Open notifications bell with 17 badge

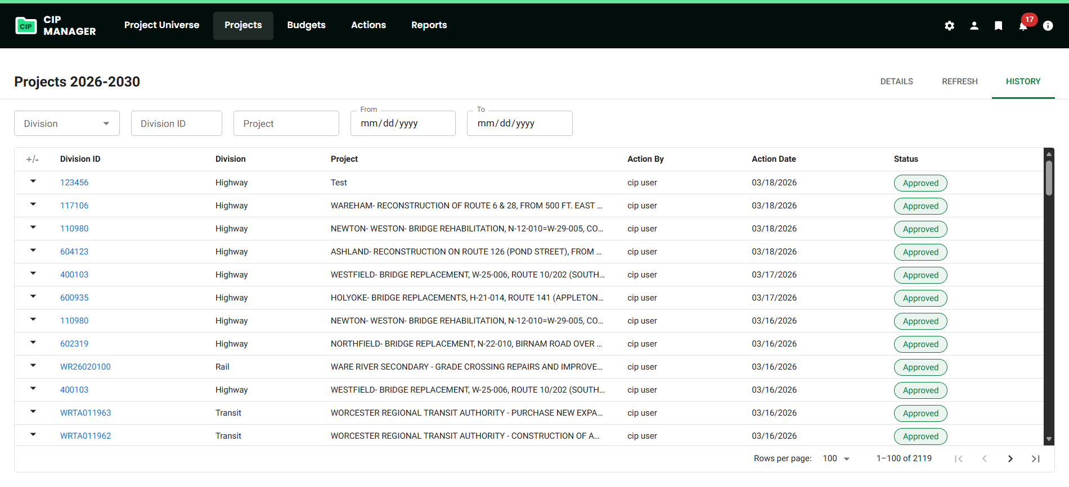(1023, 26)
